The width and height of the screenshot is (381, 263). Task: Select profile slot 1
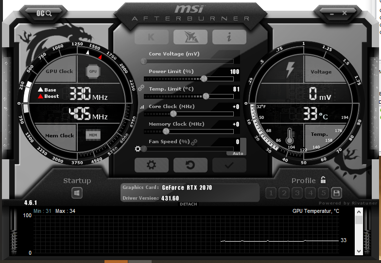tap(271, 193)
